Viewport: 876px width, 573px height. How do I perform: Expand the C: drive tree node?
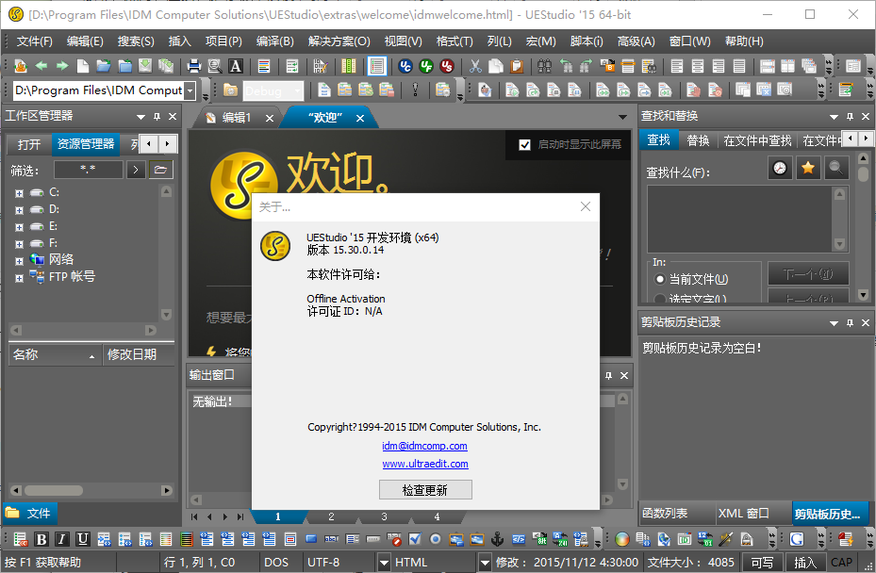pos(18,192)
